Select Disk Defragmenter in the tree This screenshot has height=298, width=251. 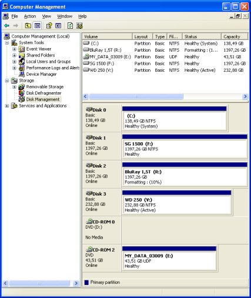coord(43,93)
